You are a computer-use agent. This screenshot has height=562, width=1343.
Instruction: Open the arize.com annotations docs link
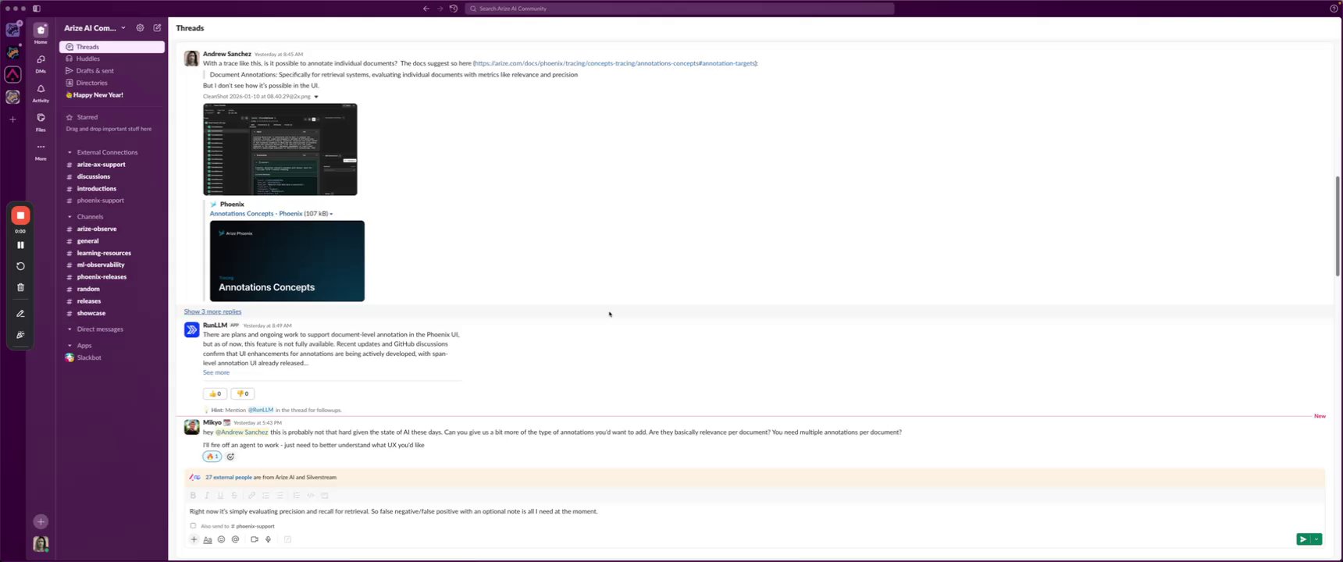click(615, 63)
